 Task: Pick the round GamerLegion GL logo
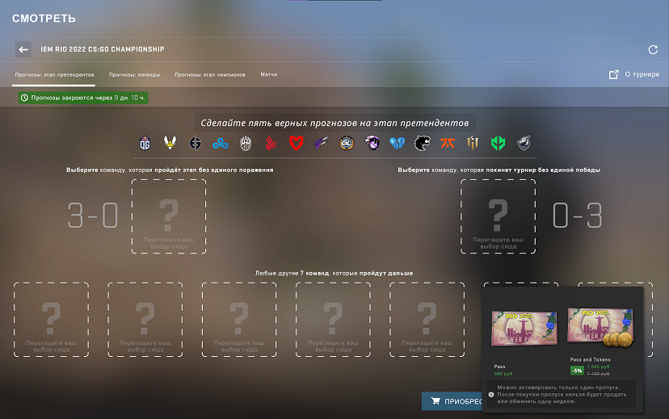pos(347,143)
